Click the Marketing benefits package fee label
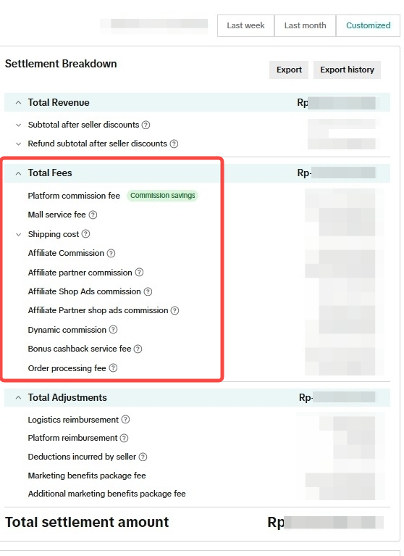 pos(87,476)
